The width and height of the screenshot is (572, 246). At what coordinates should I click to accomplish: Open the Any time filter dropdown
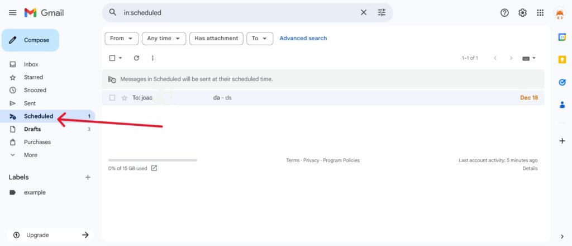coord(164,39)
